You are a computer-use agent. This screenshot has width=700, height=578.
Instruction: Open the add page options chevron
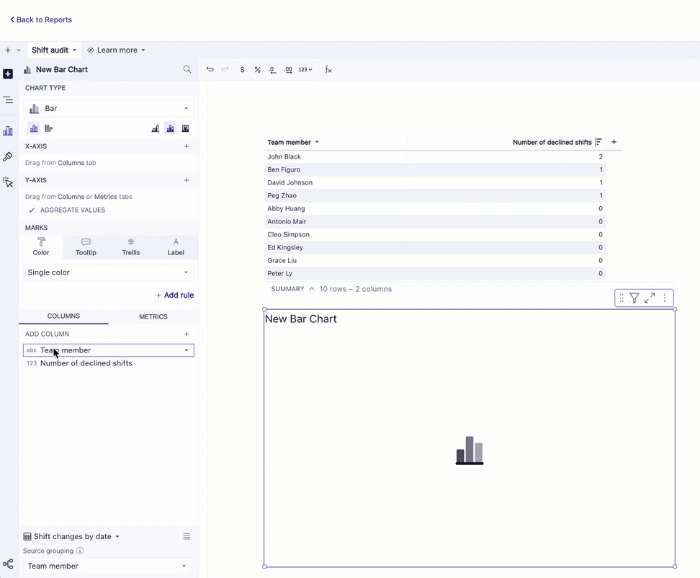(x=19, y=50)
